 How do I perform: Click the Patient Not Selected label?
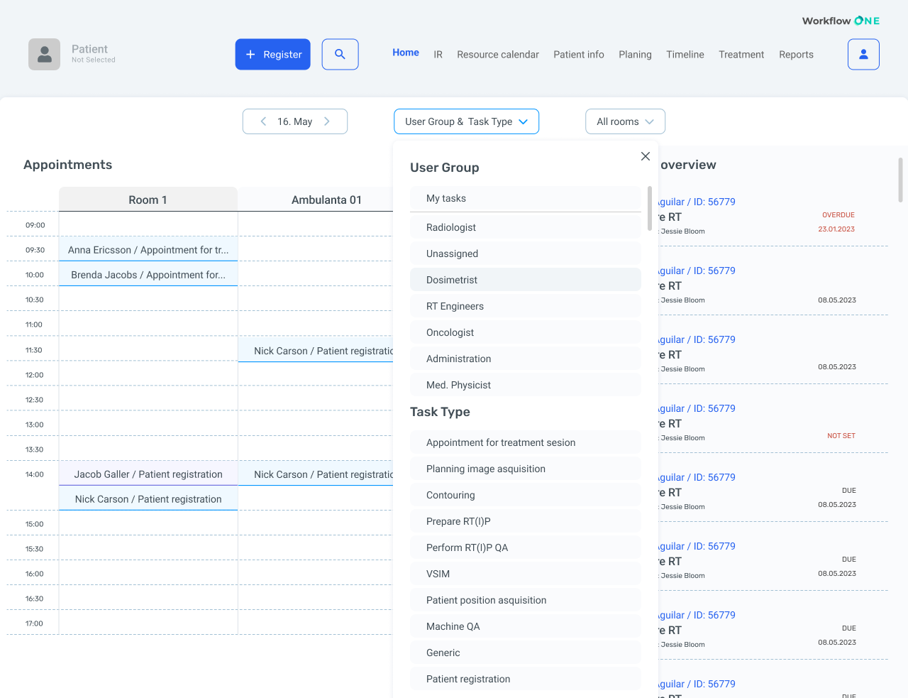click(x=93, y=53)
